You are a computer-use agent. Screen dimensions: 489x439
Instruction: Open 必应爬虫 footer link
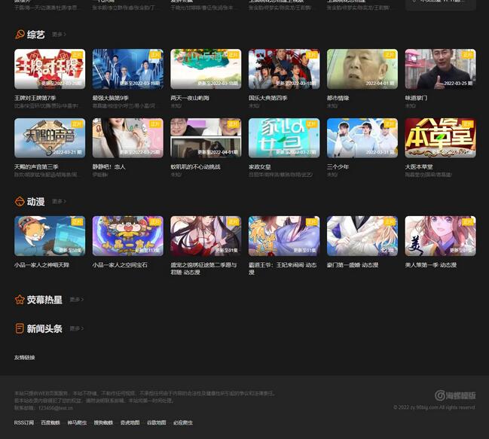[x=183, y=422]
